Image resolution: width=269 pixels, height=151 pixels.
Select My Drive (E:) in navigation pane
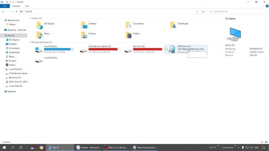point(15,78)
